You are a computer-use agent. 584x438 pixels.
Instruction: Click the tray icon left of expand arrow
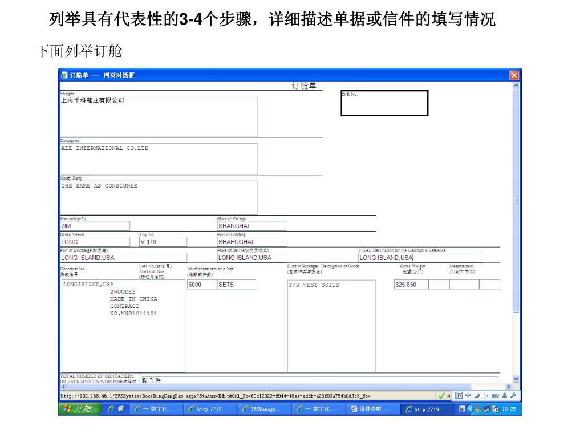pos(462,409)
